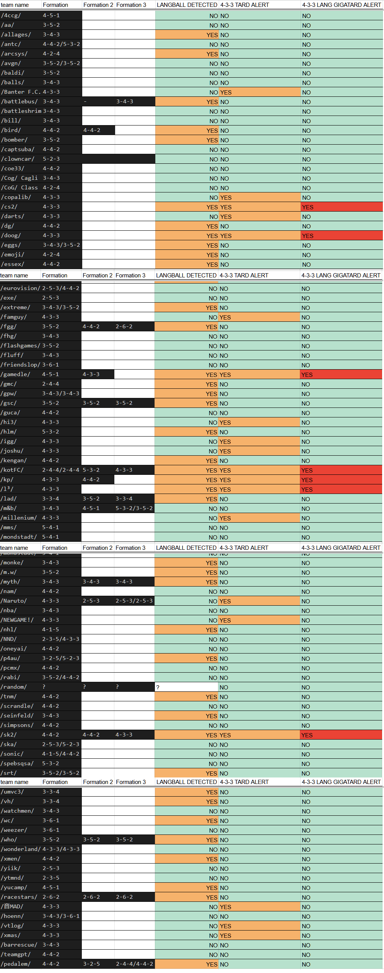Click the /CoG/ Class team name cell
384x973 pixels.
coord(21,188)
